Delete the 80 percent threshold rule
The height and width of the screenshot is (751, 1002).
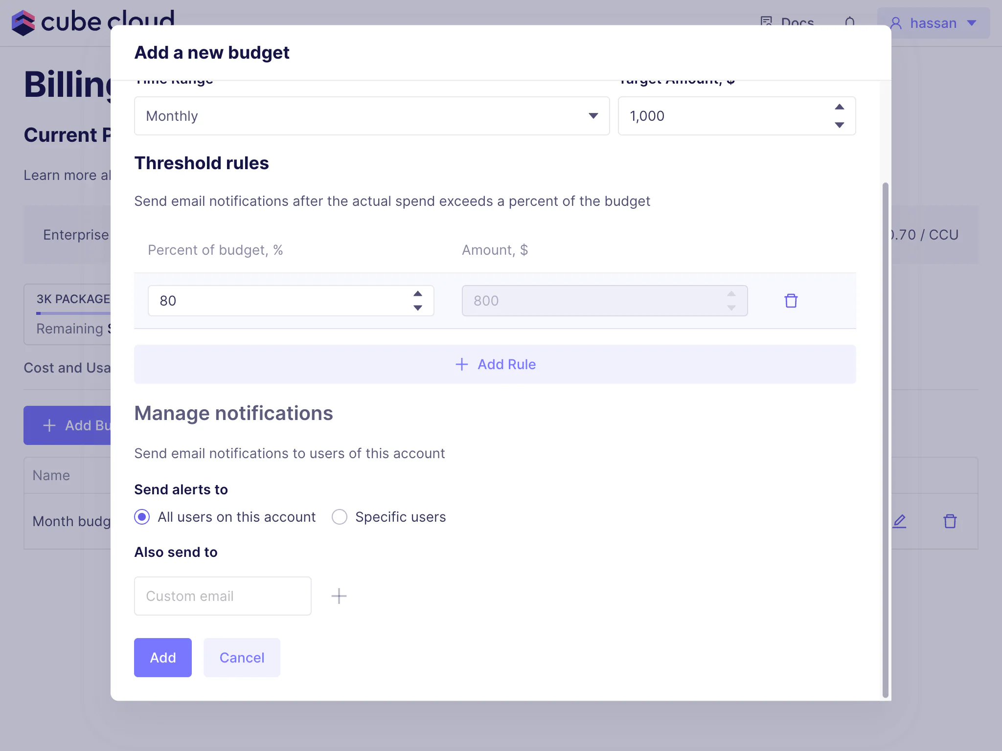pyautogui.click(x=791, y=301)
